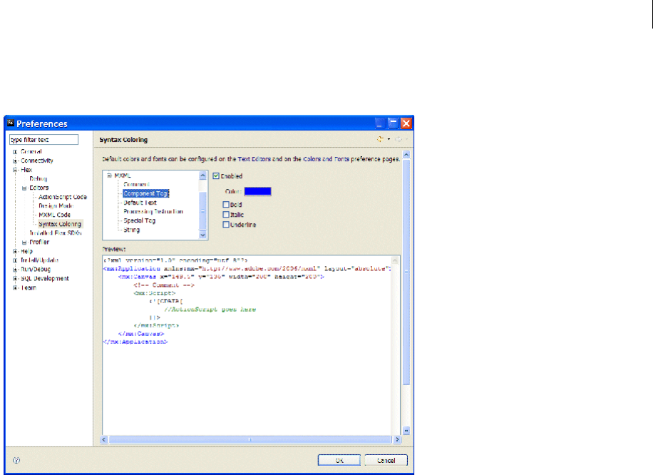This screenshot has height=475, width=653.
Task: Click the forward navigation arrow icon
Action: (x=398, y=139)
